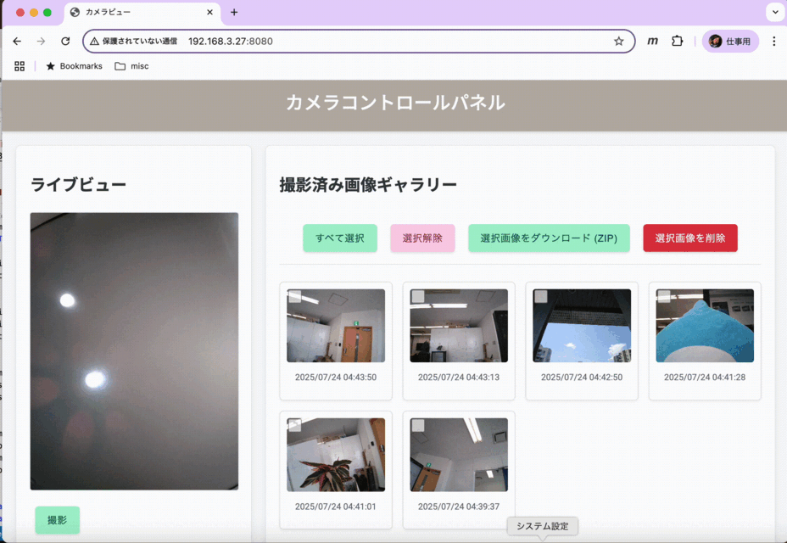787x543 pixels.
Task: Open the plant photo from 04:41:01
Action: click(336, 455)
